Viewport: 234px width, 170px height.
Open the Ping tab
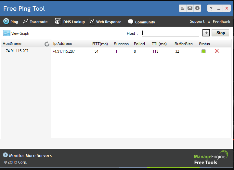(11, 22)
